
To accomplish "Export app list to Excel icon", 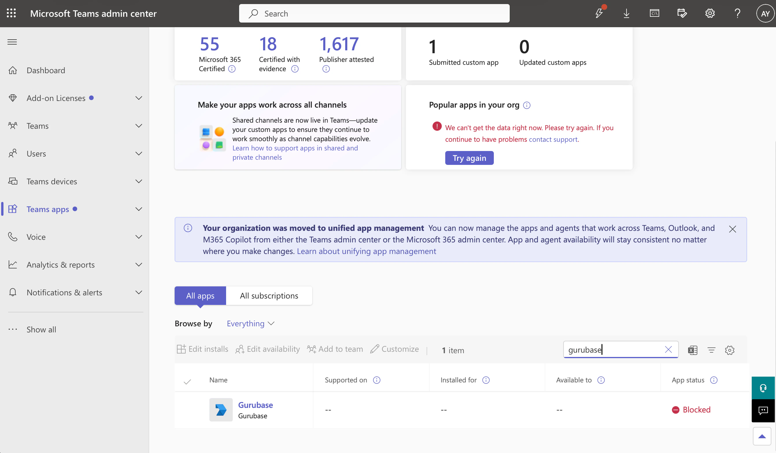I will 692,350.
